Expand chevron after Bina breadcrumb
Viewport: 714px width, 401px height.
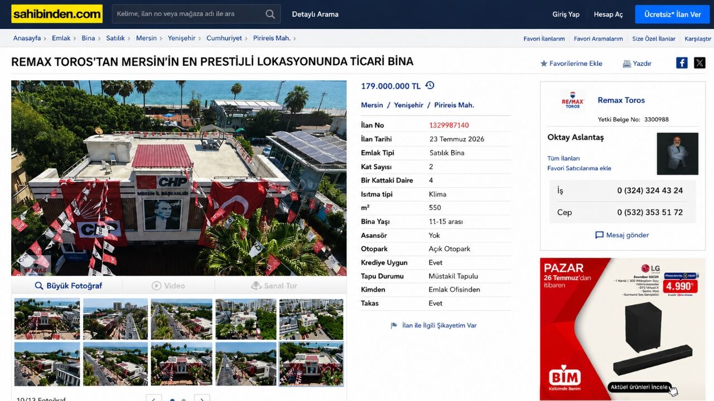(x=100, y=38)
